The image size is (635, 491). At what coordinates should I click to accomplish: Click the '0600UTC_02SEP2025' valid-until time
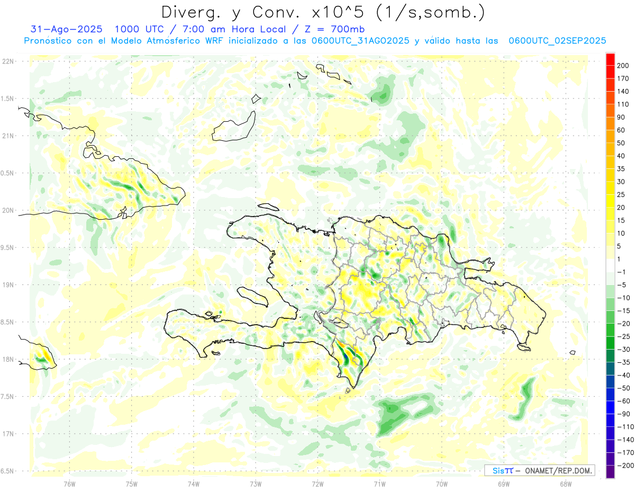click(557, 41)
